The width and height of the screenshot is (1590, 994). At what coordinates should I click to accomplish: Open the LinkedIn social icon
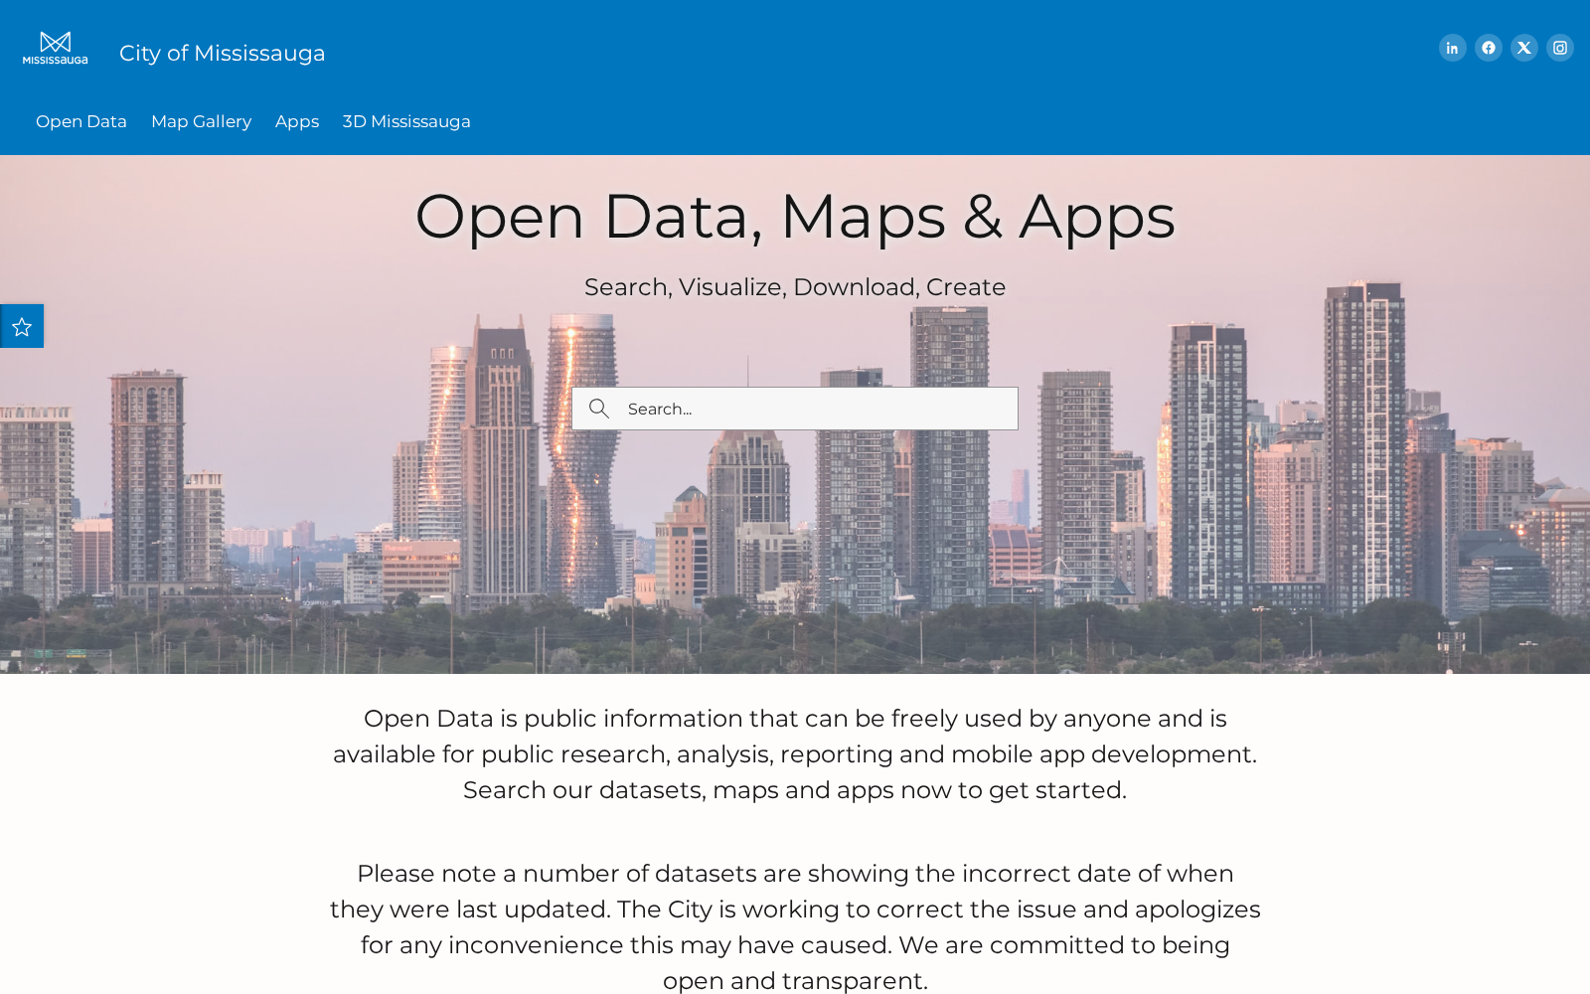coord(1452,48)
